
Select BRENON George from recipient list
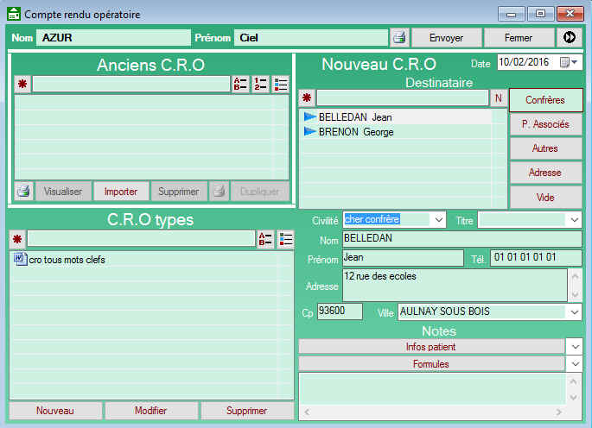click(356, 132)
